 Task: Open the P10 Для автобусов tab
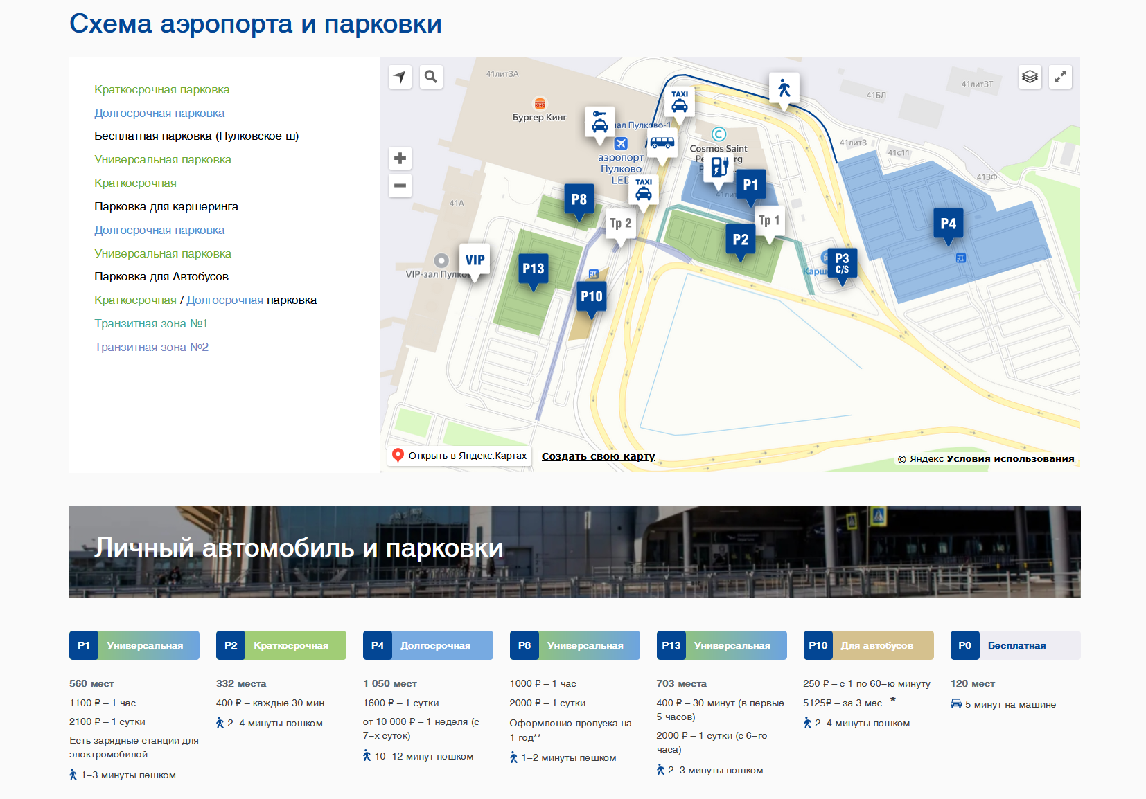pyautogui.click(x=869, y=645)
